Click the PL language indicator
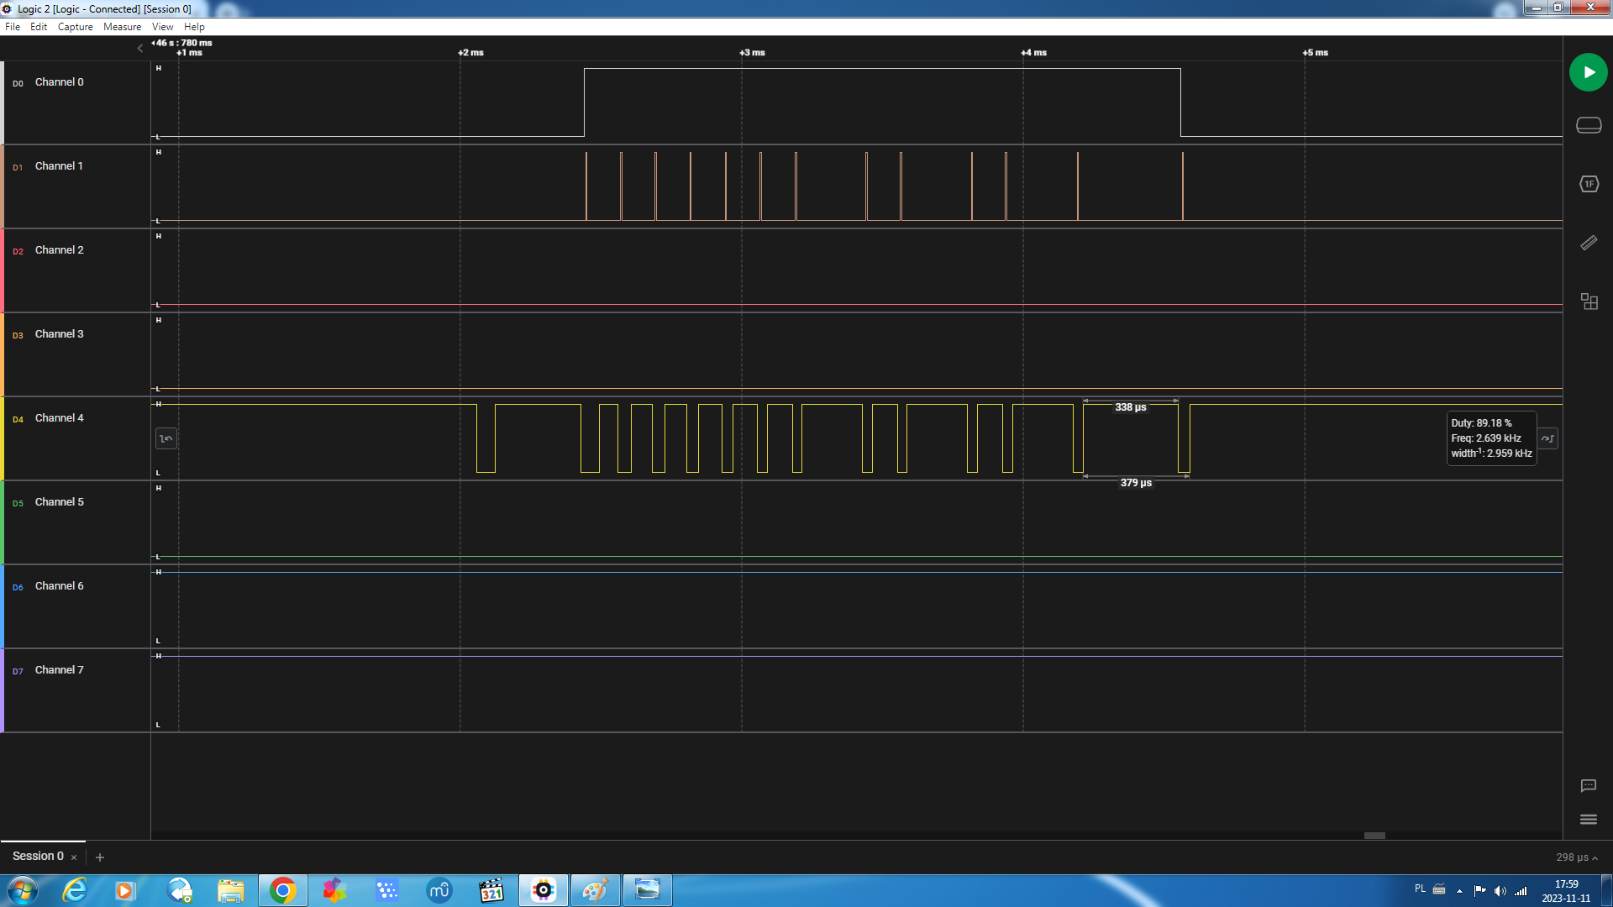This screenshot has height=907, width=1613. 1420,889
